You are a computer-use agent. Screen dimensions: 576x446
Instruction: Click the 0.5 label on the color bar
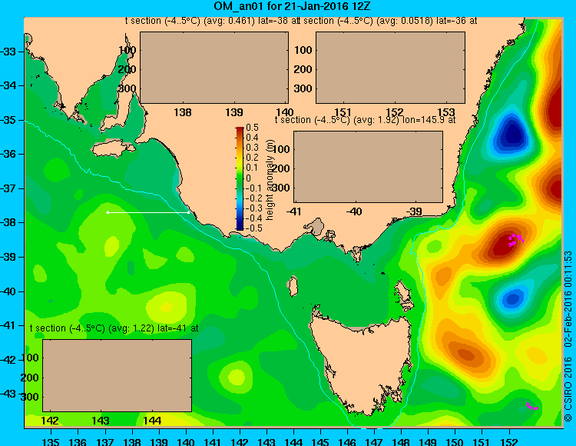pos(253,128)
